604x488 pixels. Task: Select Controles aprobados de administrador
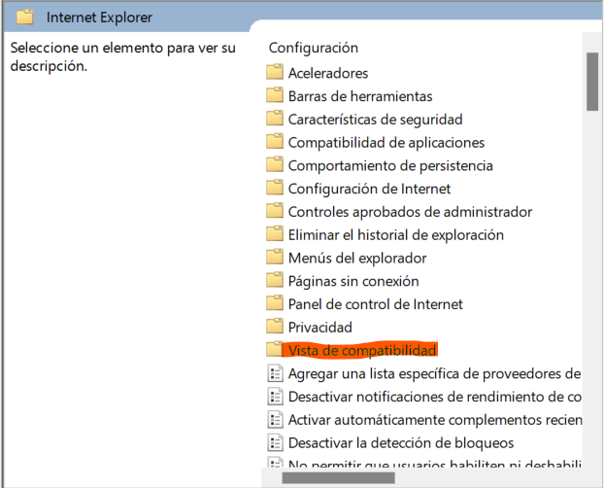coord(410,212)
